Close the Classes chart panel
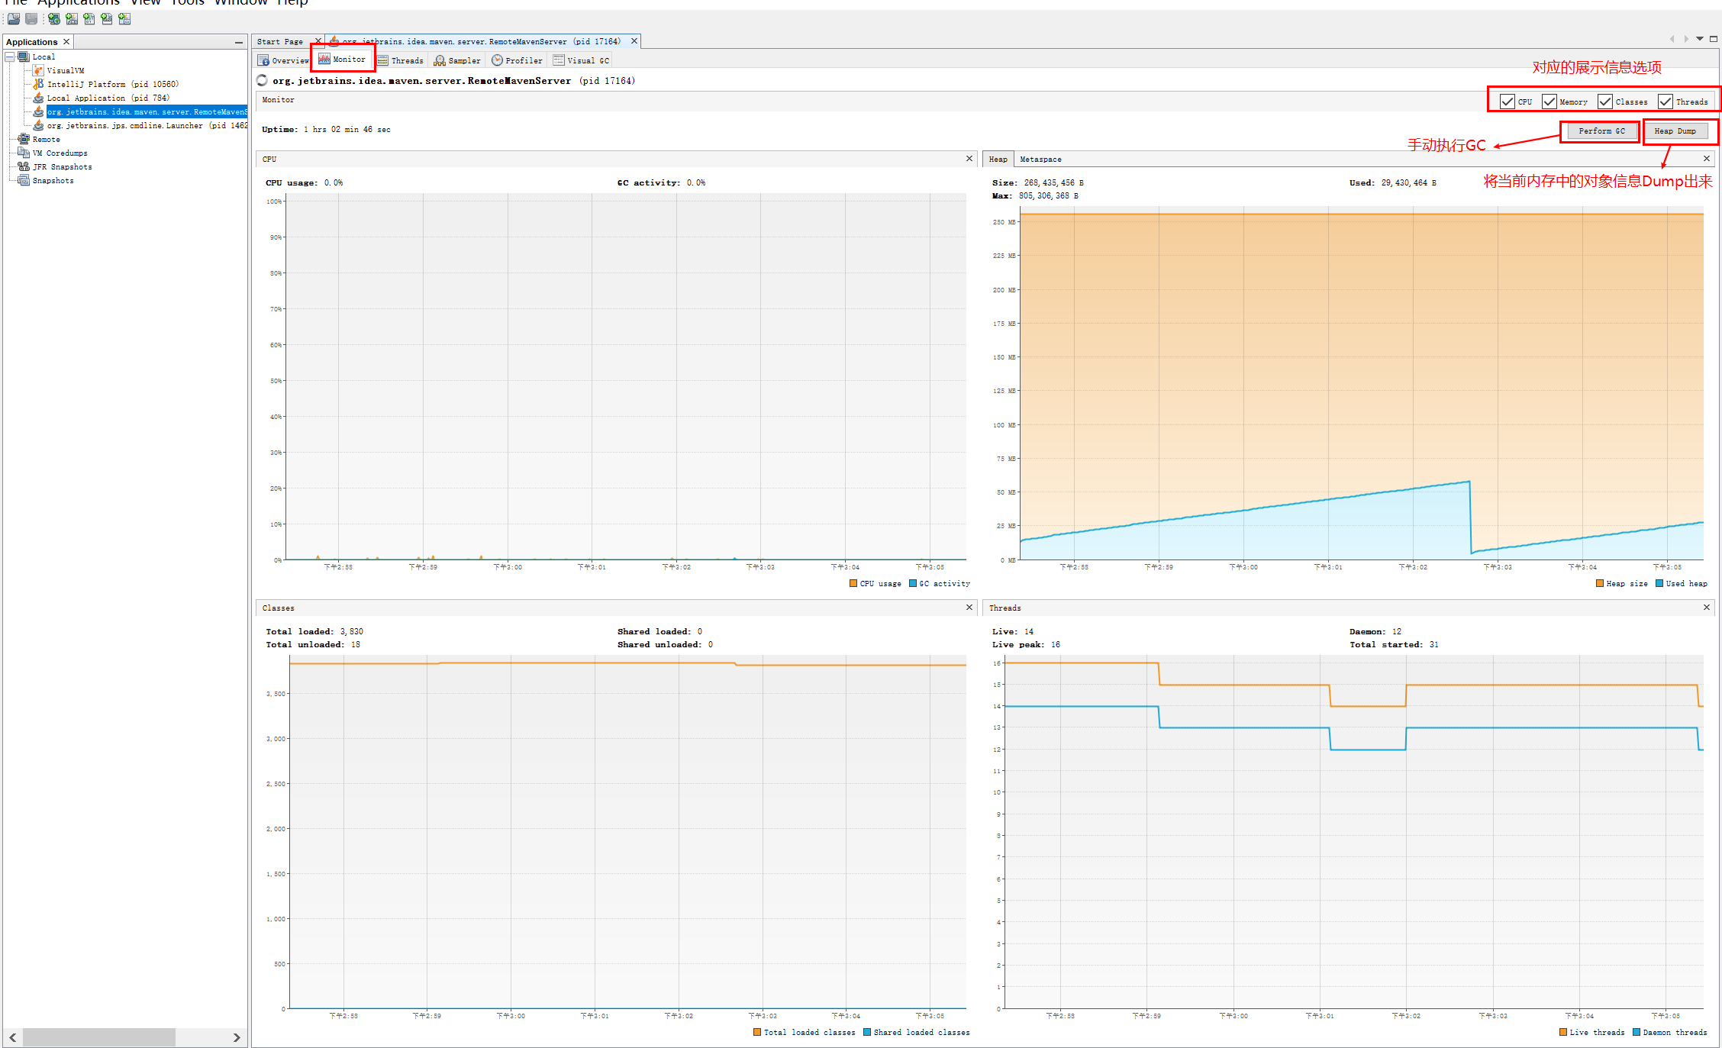 tap(969, 608)
